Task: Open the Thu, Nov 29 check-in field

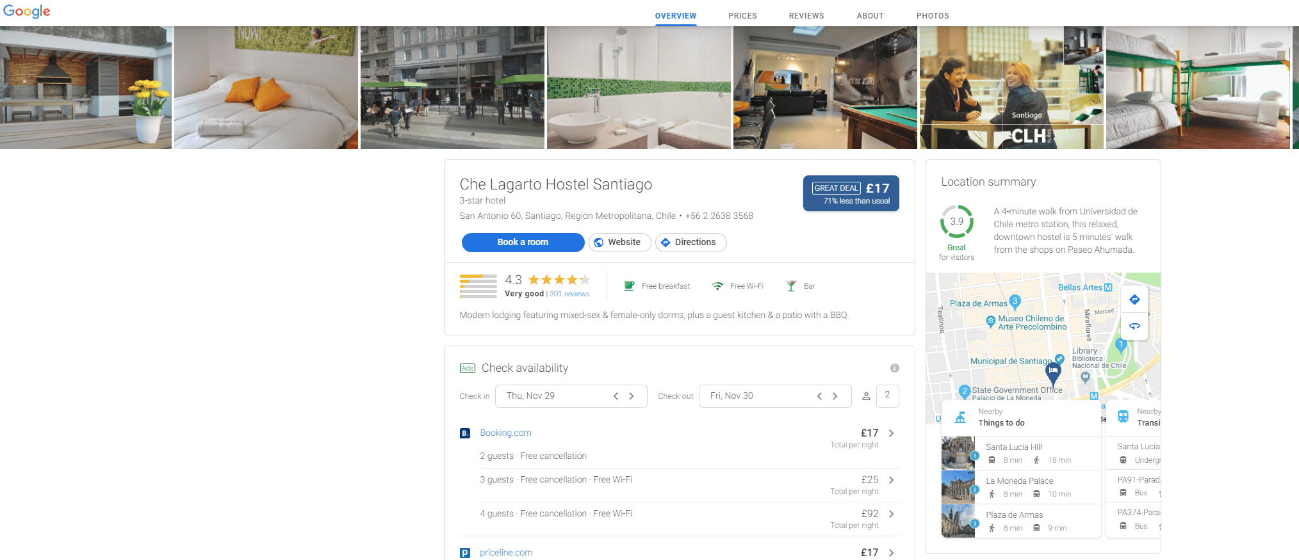Action: pos(571,396)
